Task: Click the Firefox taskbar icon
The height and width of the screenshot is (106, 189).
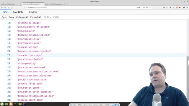Action: tap(11, 104)
